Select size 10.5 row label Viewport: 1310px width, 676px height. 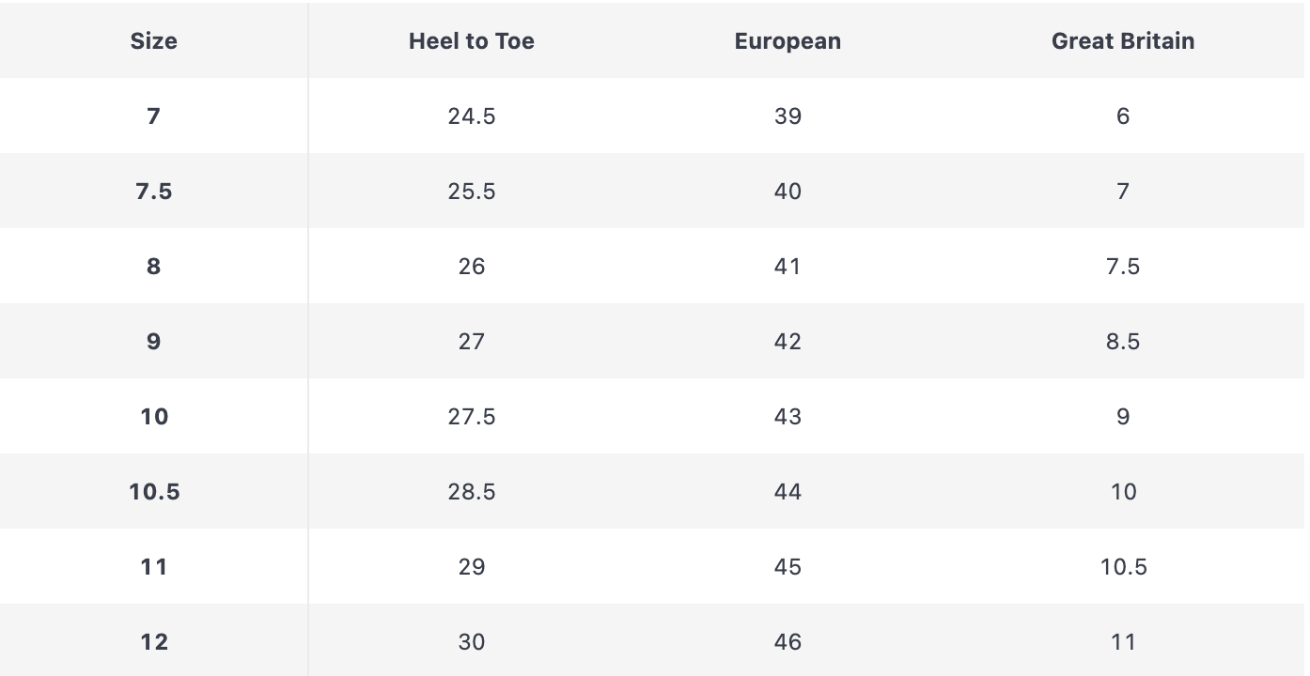pos(154,492)
